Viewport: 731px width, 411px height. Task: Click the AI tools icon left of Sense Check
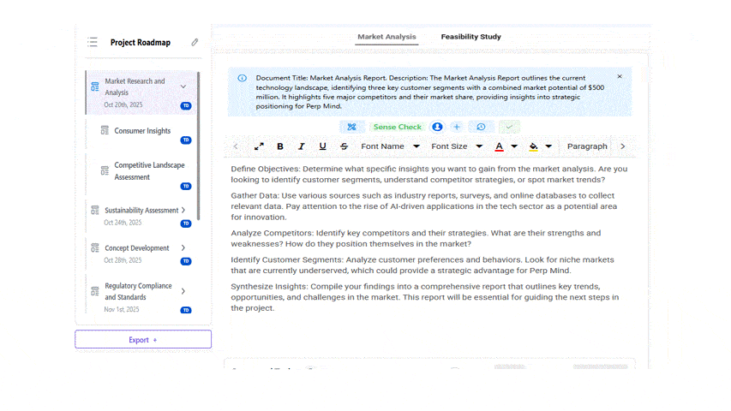351,127
